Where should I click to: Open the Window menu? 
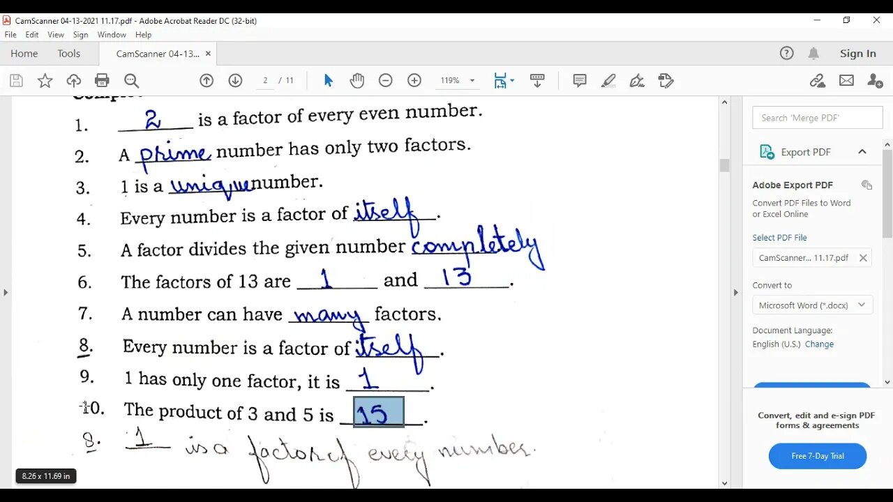(x=112, y=34)
